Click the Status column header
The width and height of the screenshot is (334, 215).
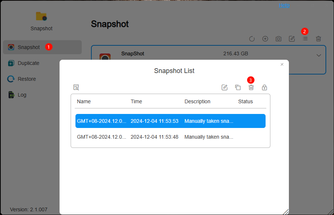coord(245,101)
